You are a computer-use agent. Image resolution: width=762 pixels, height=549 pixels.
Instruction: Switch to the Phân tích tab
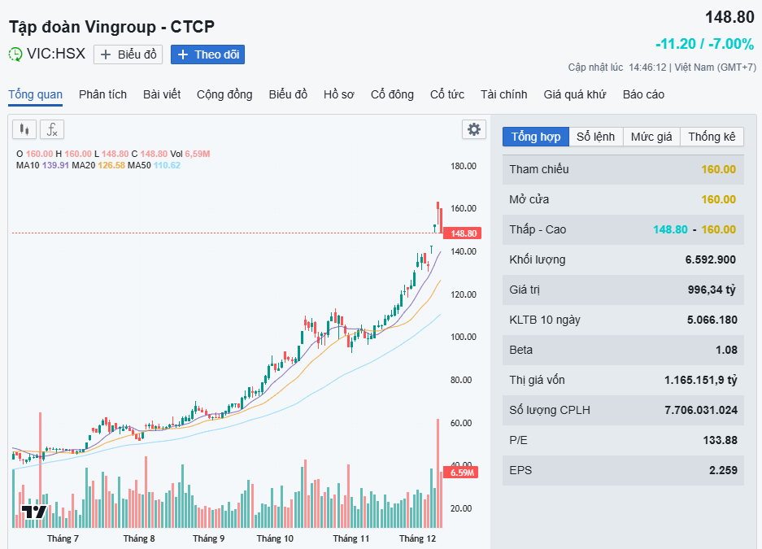102,94
